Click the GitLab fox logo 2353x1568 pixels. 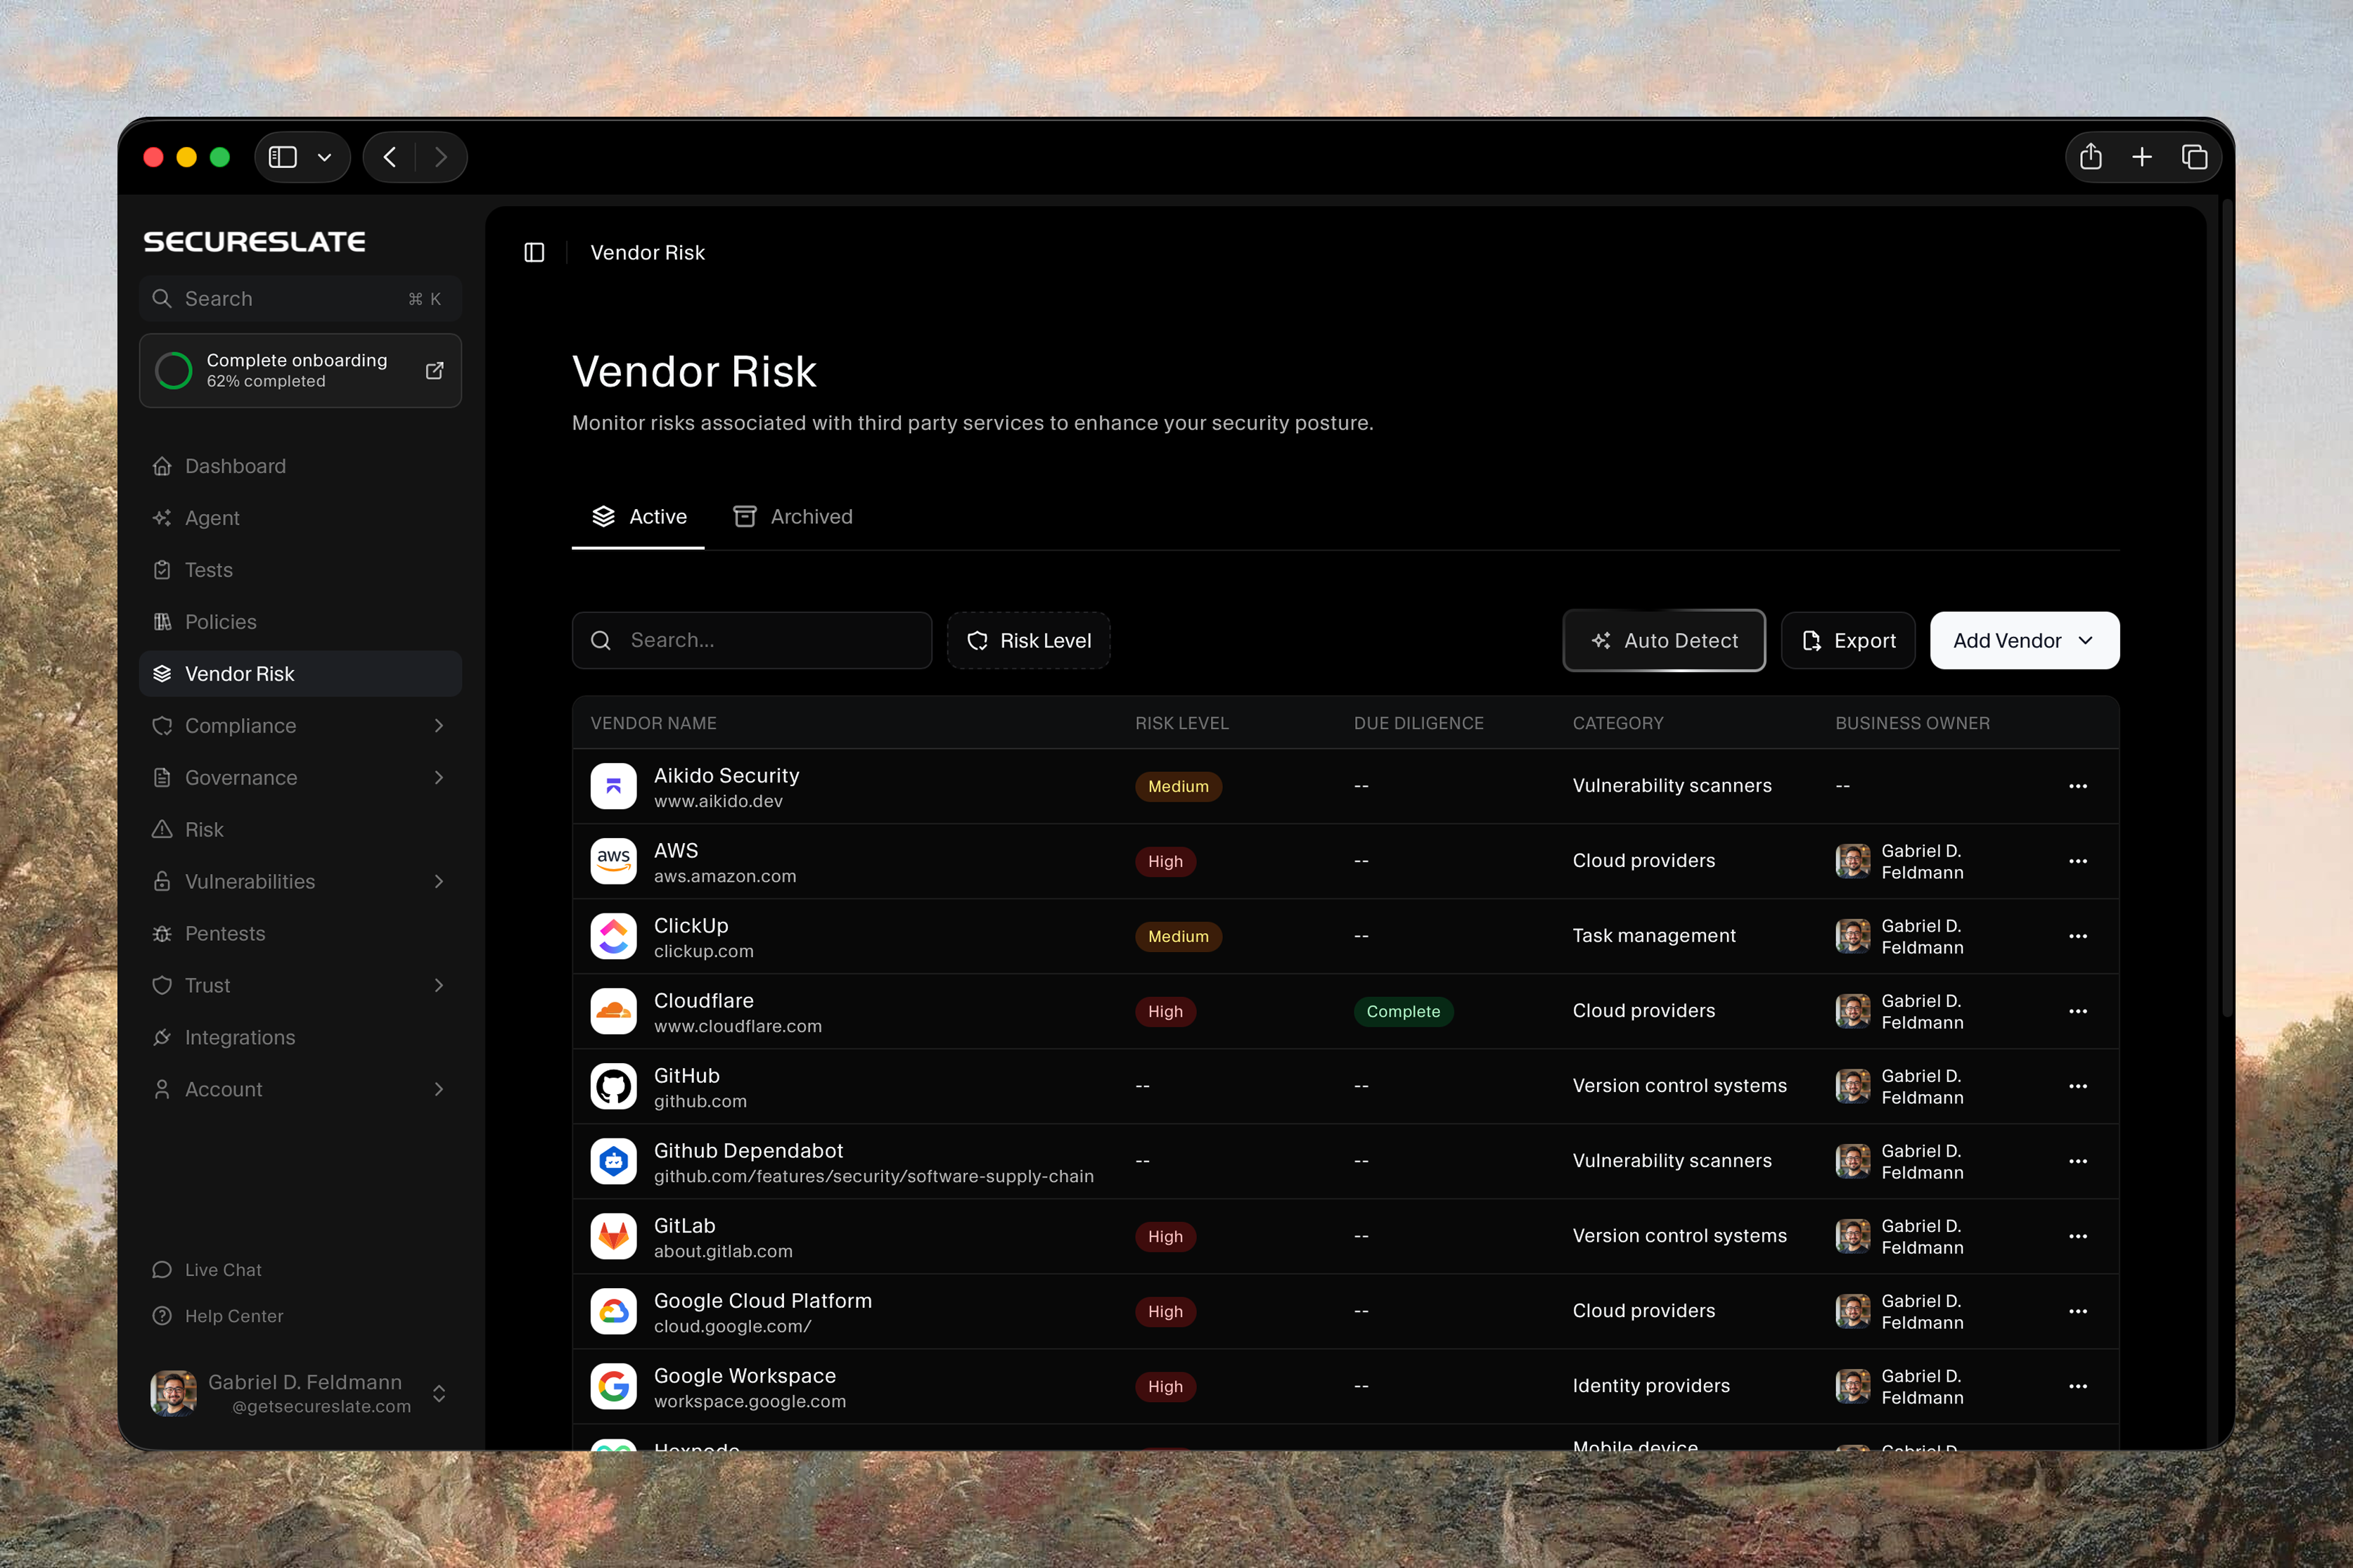613,1236
